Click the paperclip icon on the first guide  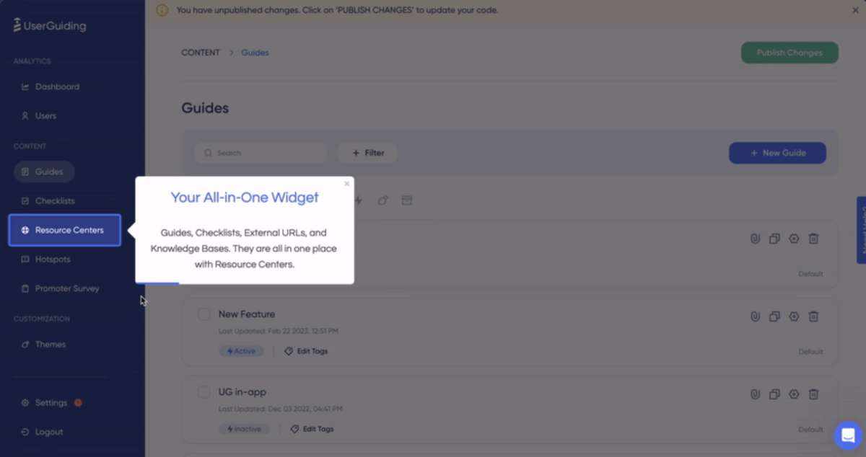[755, 239]
